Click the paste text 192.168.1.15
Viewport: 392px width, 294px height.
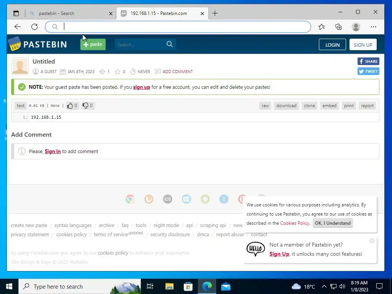(46, 117)
